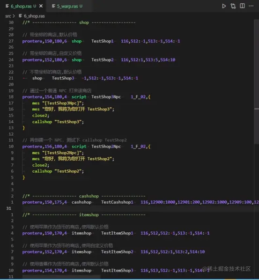Image resolution: width=259 pixels, height=280 pixels.
Task: Open source control changes icon
Action: 233,6
